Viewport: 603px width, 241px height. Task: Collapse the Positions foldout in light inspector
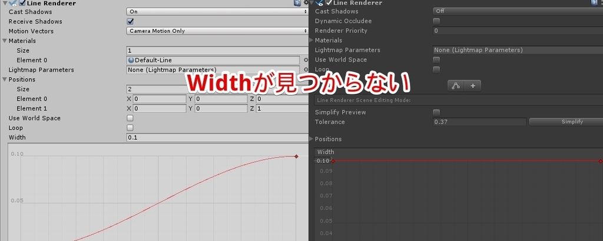[4, 79]
